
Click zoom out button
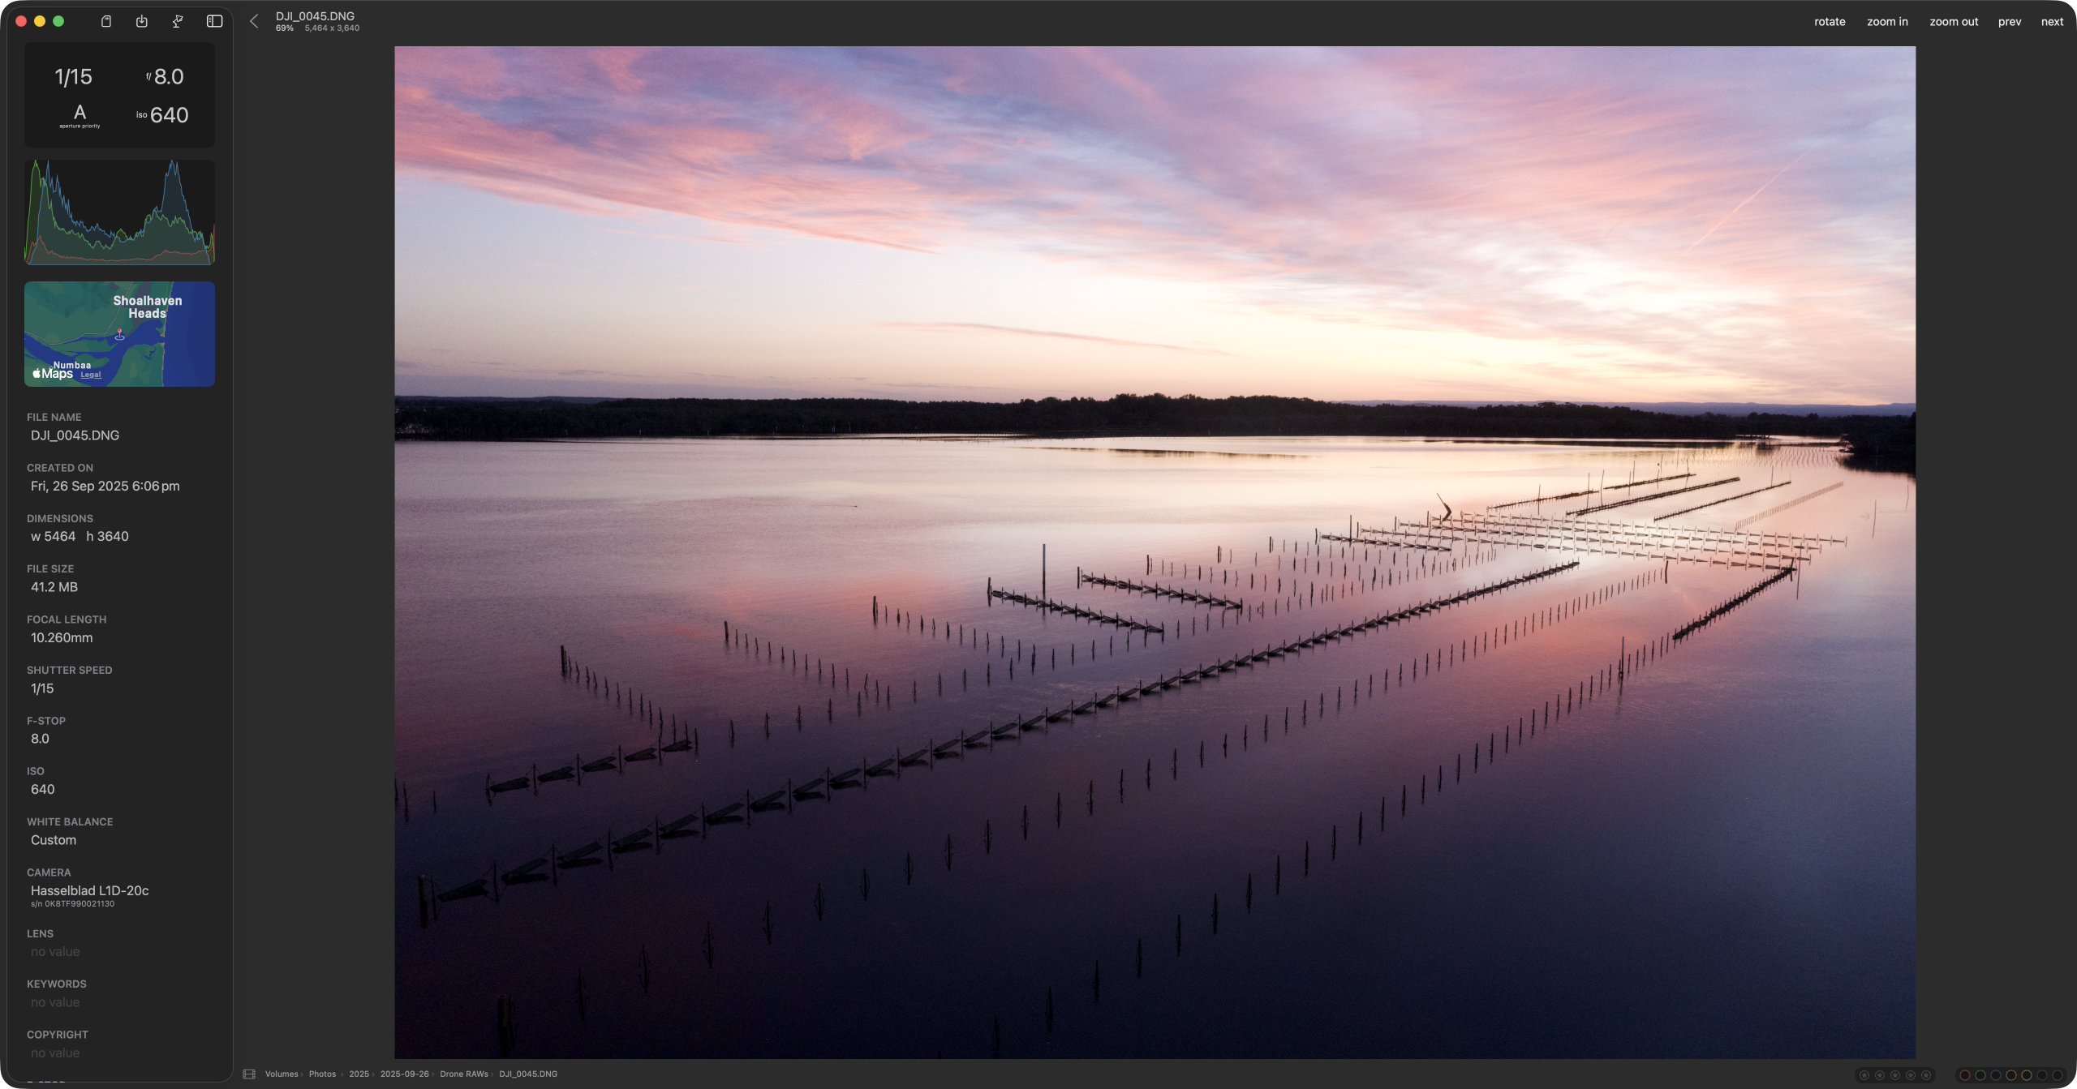pyautogui.click(x=1954, y=22)
